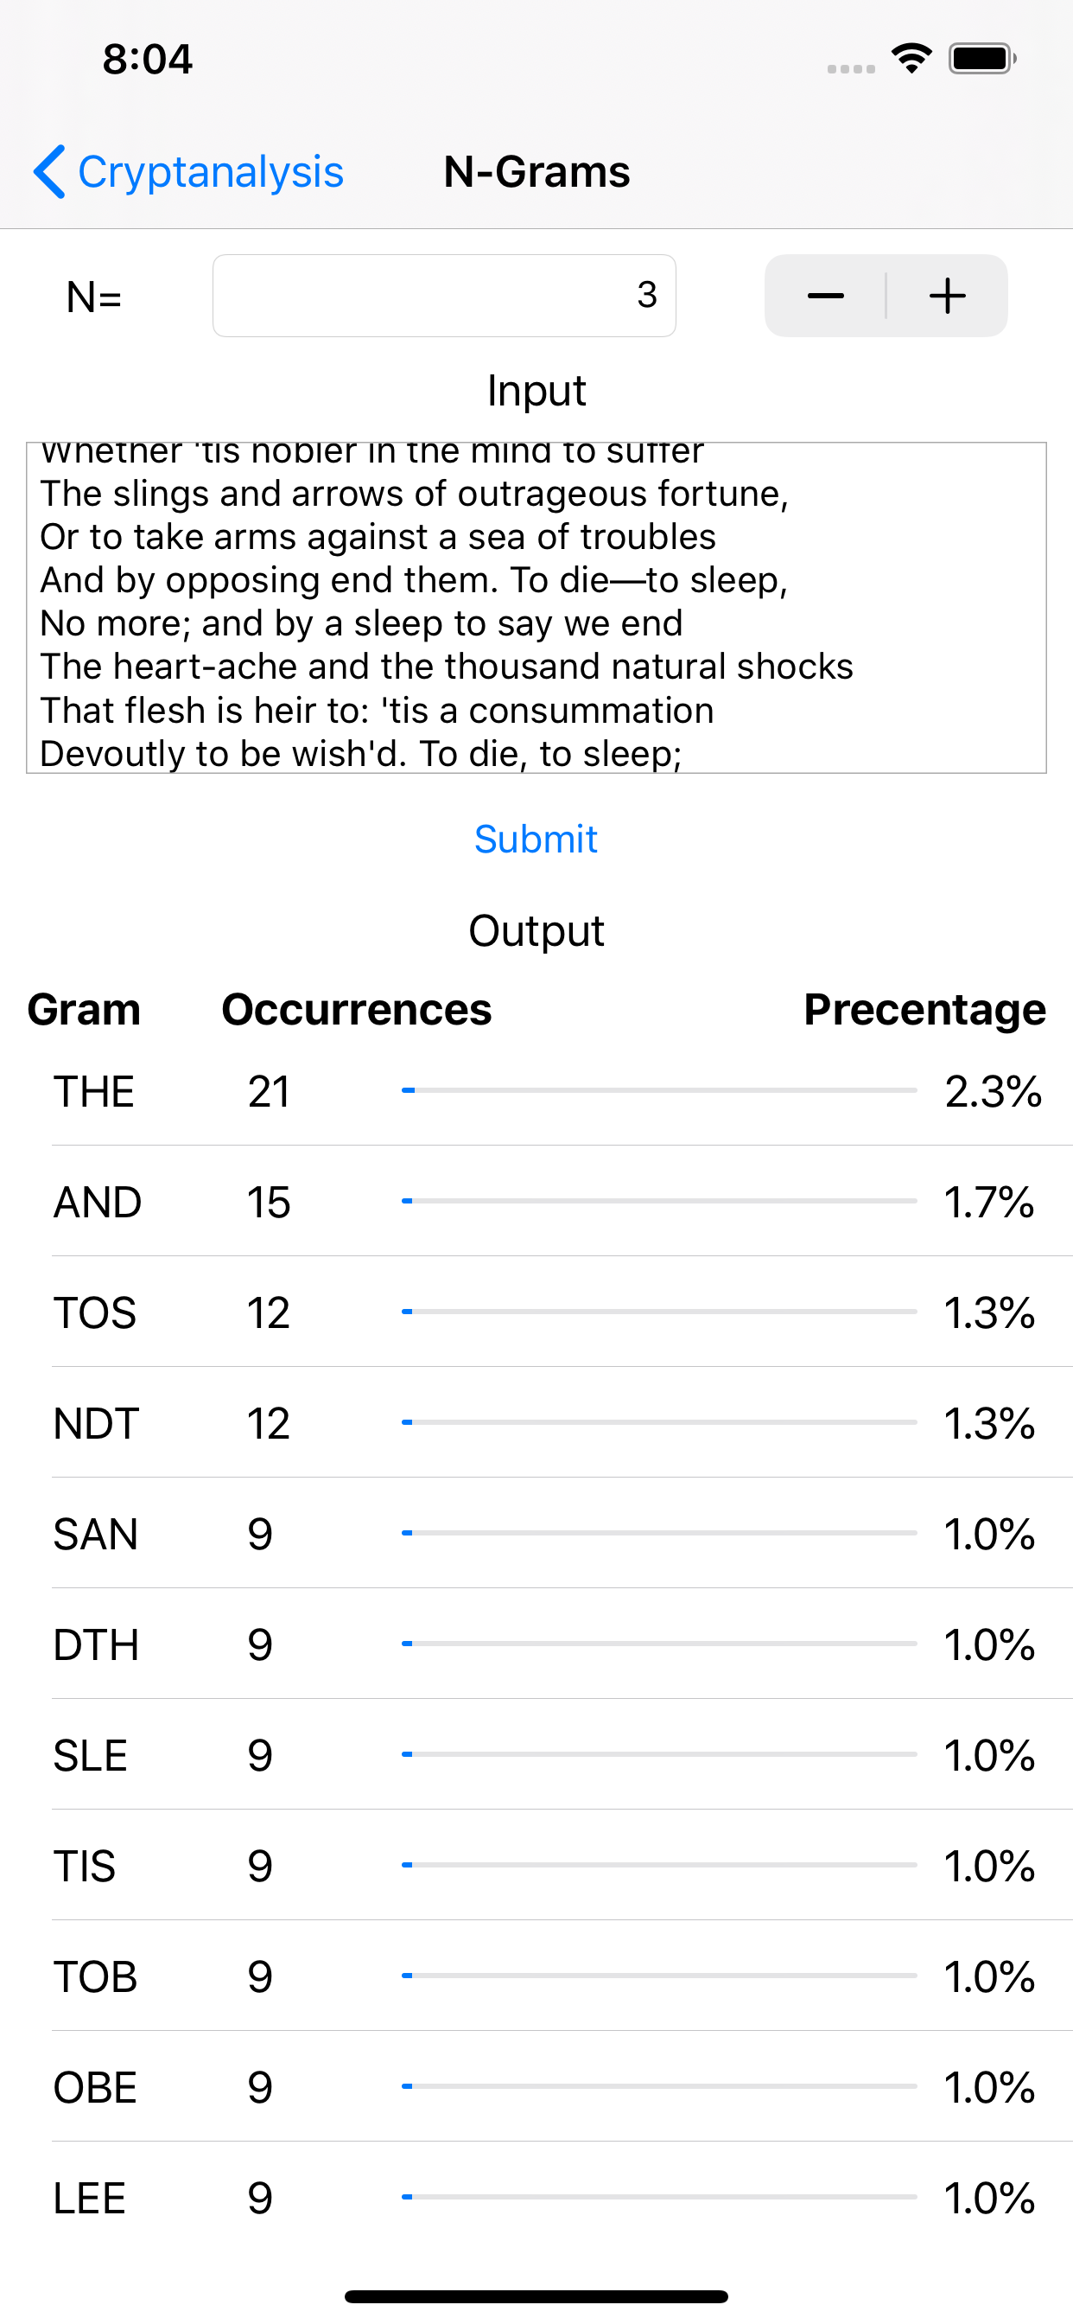Tap inside the Hamlet input text area
1073x2324 pixels.
tap(536, 607)
